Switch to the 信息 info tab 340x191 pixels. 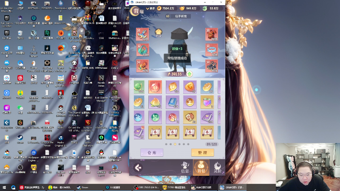[x=185, y=167]
